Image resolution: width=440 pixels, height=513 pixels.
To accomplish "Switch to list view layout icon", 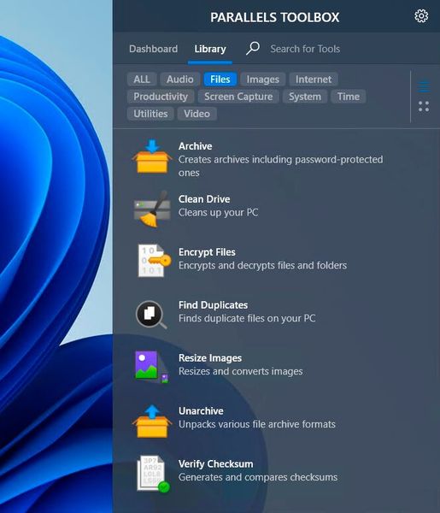I will click(x=424, y=86).
